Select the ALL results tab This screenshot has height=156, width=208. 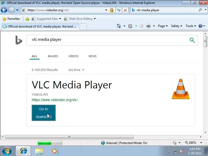coord(35,56)
